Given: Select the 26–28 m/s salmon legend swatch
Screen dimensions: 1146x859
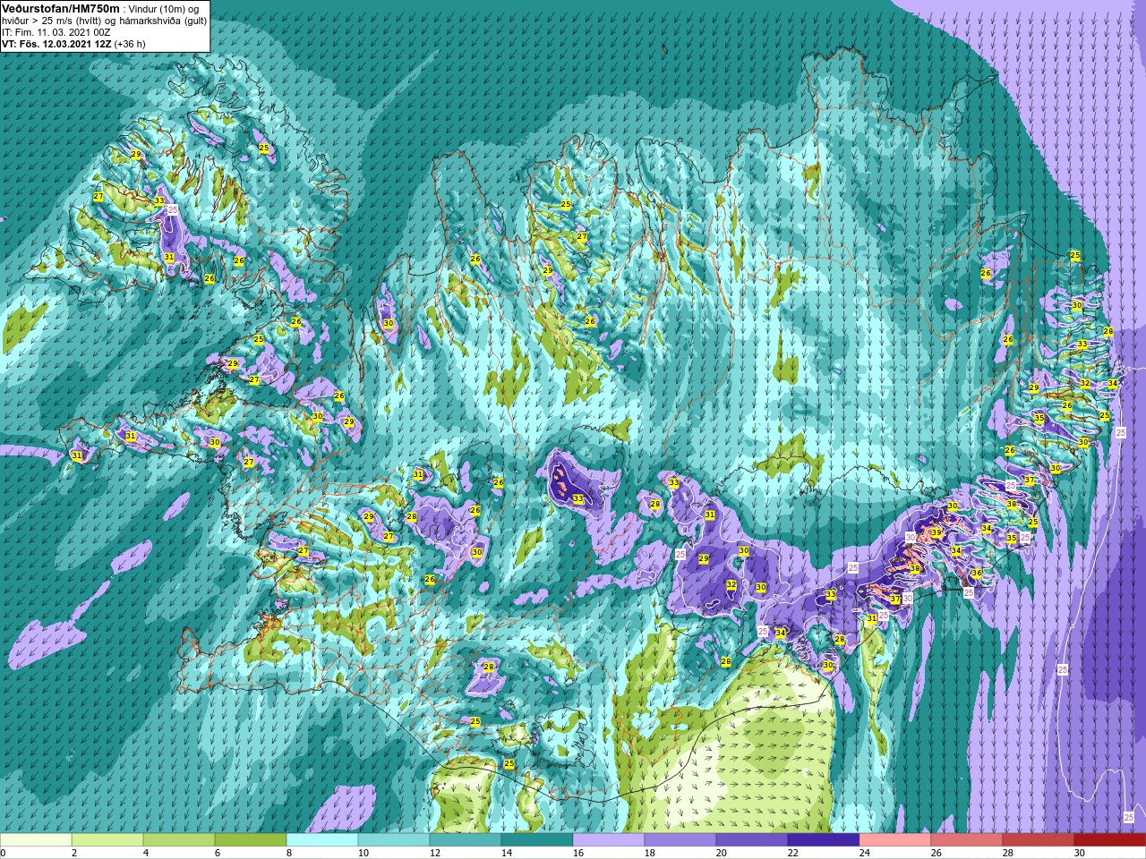Looking at the screenshot, I should click(x=967, y=840).
